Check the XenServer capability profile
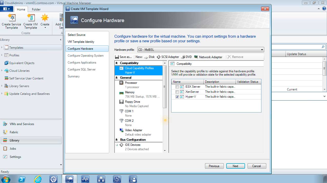This screenshot has width=327, height=183. click(177, 92)
